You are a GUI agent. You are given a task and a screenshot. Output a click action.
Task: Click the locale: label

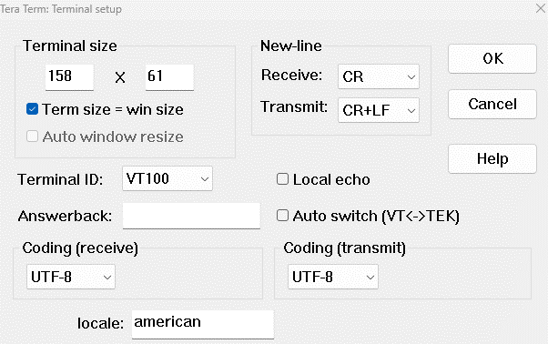tap(101, 323)
